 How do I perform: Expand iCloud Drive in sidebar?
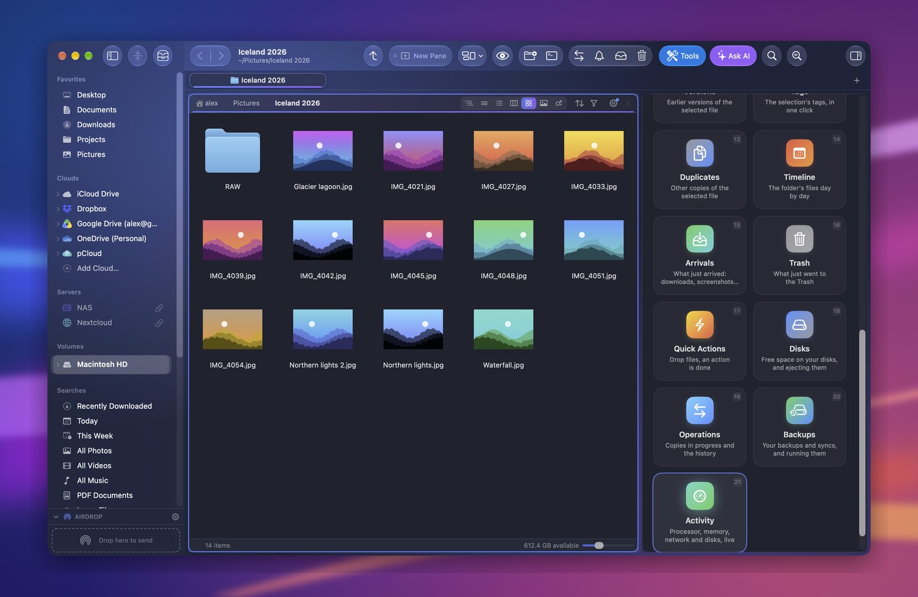pos(58,194)
